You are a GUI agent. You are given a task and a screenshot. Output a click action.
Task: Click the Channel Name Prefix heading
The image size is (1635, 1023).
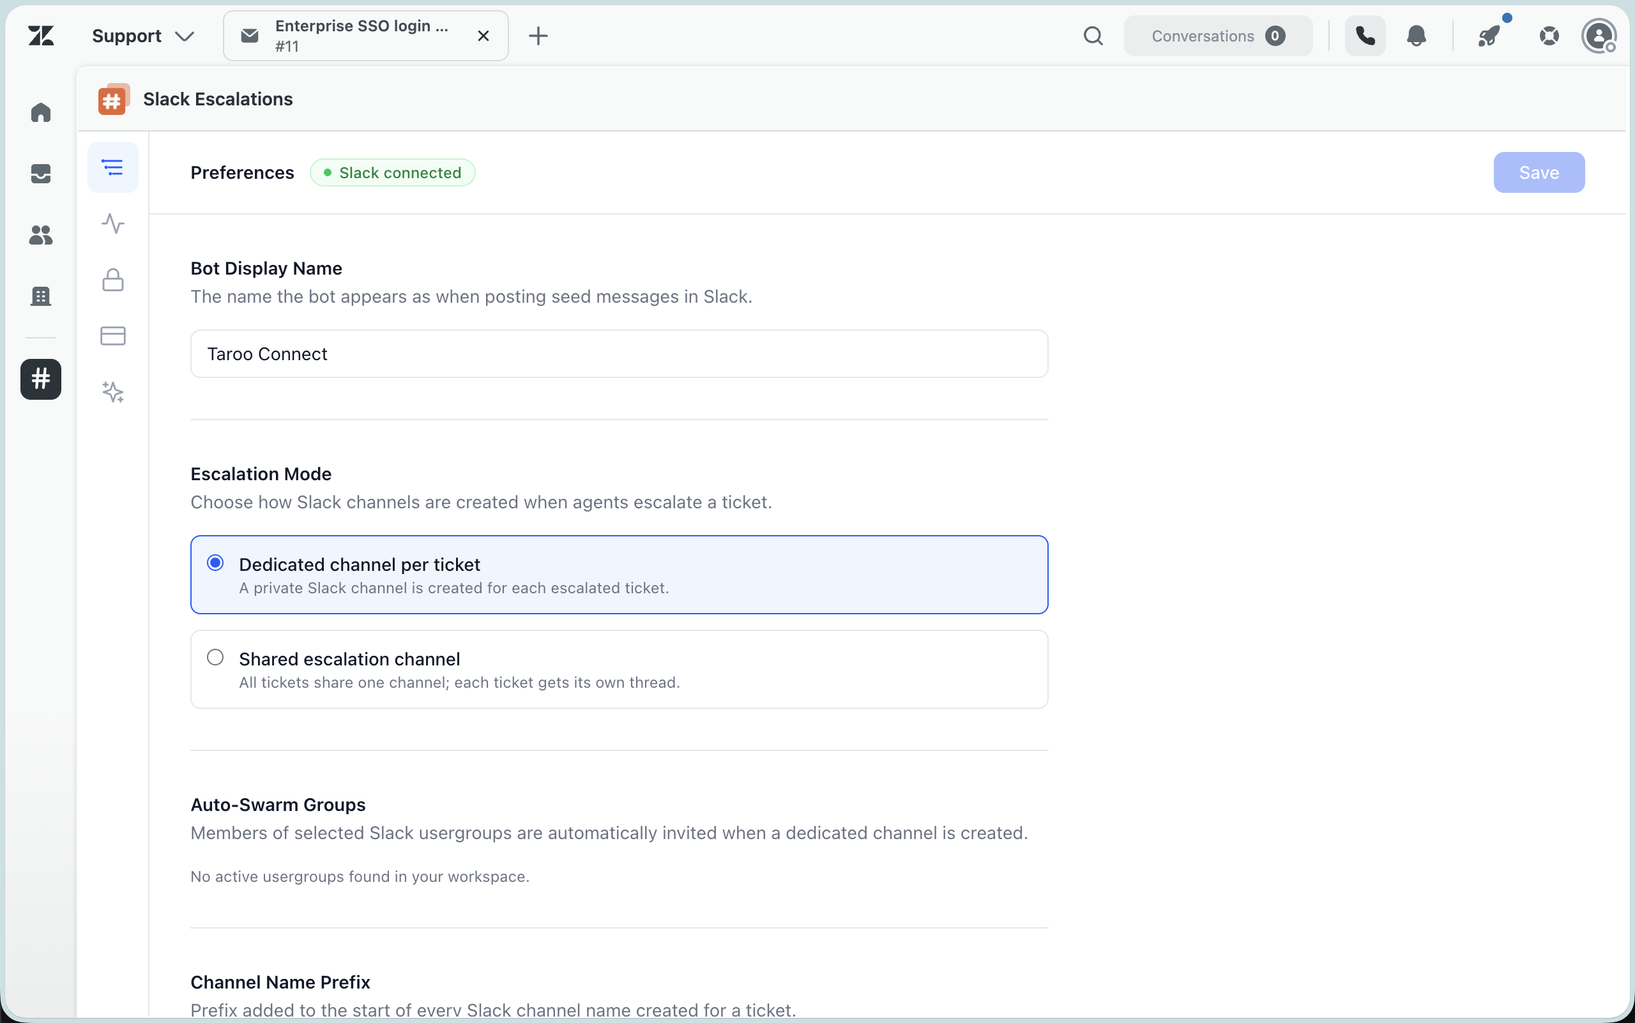click(x=280, y=982)
